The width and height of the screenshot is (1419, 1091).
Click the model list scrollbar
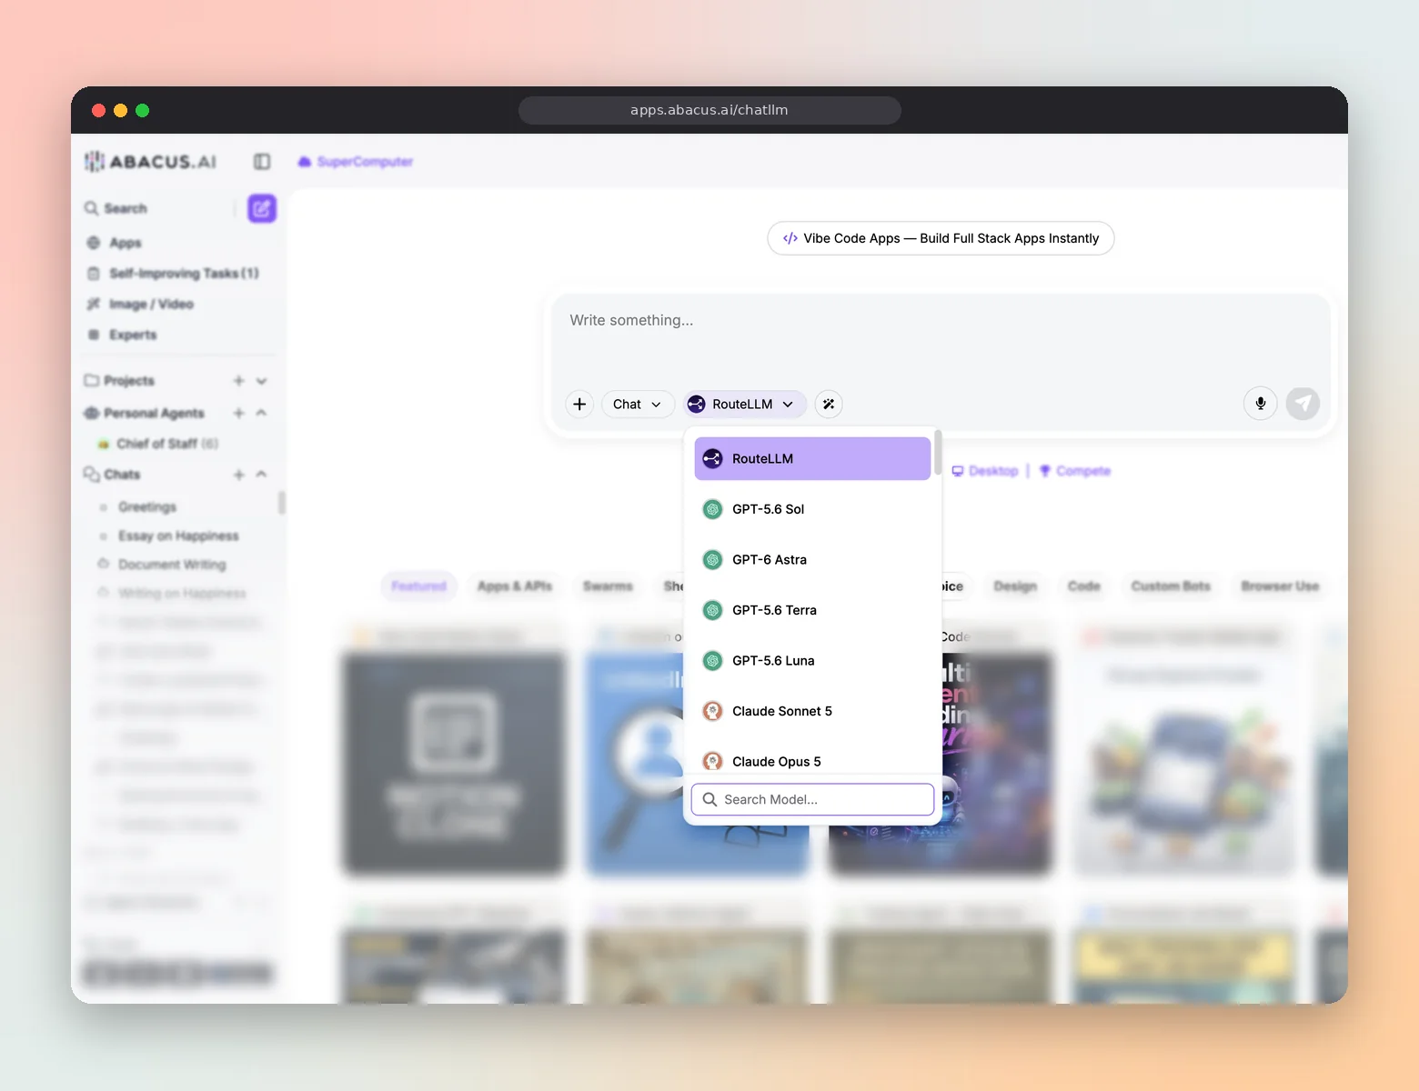[937, 453]
